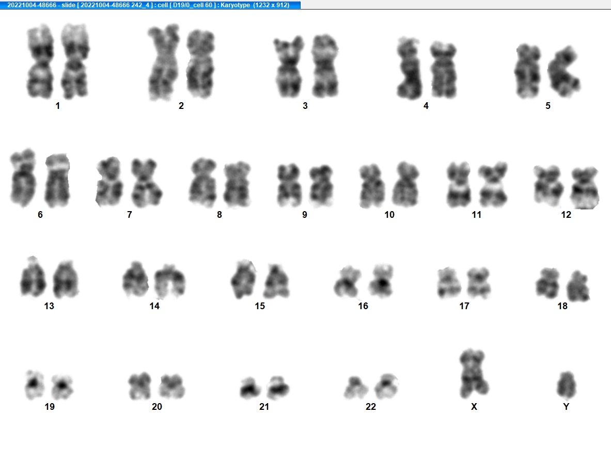Click the label '8' in second row
This screenshot has width=611, height=463.
(x=220, y=215)
